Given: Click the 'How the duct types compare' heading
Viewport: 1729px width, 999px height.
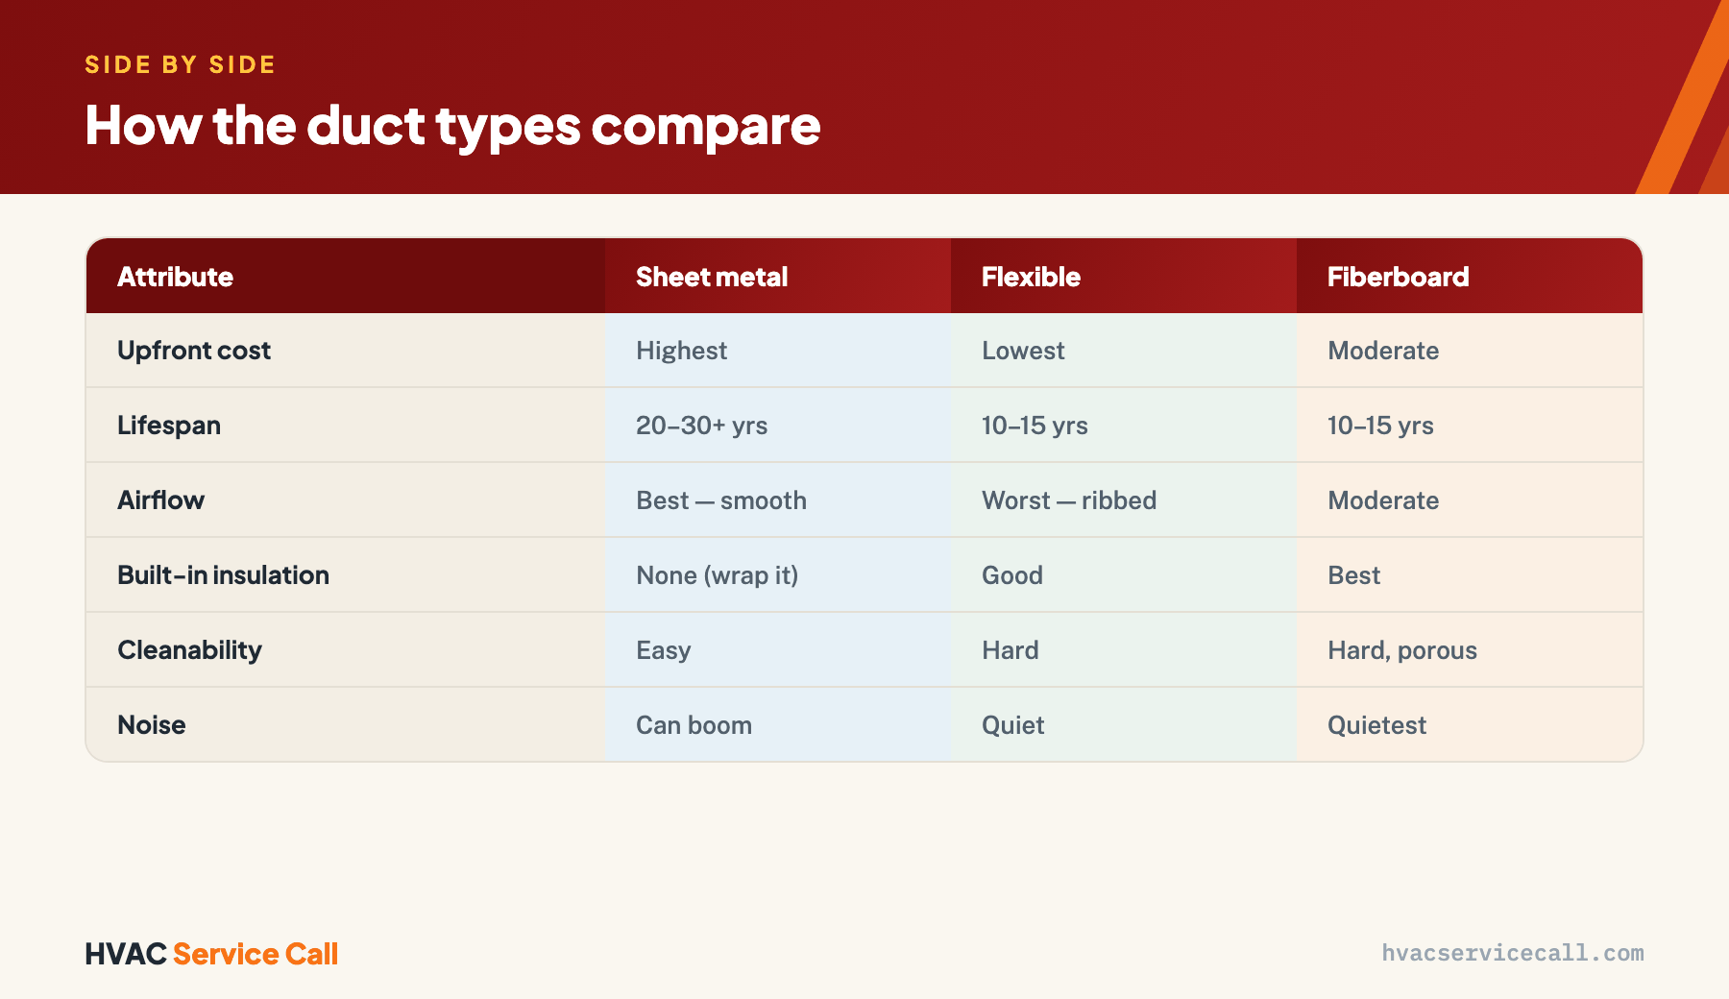Looking at the screenshot, I should pyautogui.click(x=452, y=126).
